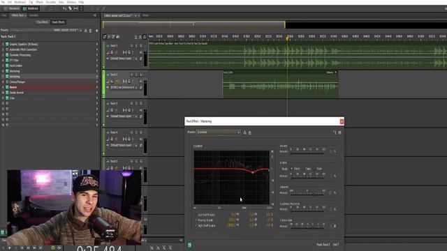Select the Time Selection tool
This screenshot has width=447, height=251.
pyautogui.click(x=81, y=8)
